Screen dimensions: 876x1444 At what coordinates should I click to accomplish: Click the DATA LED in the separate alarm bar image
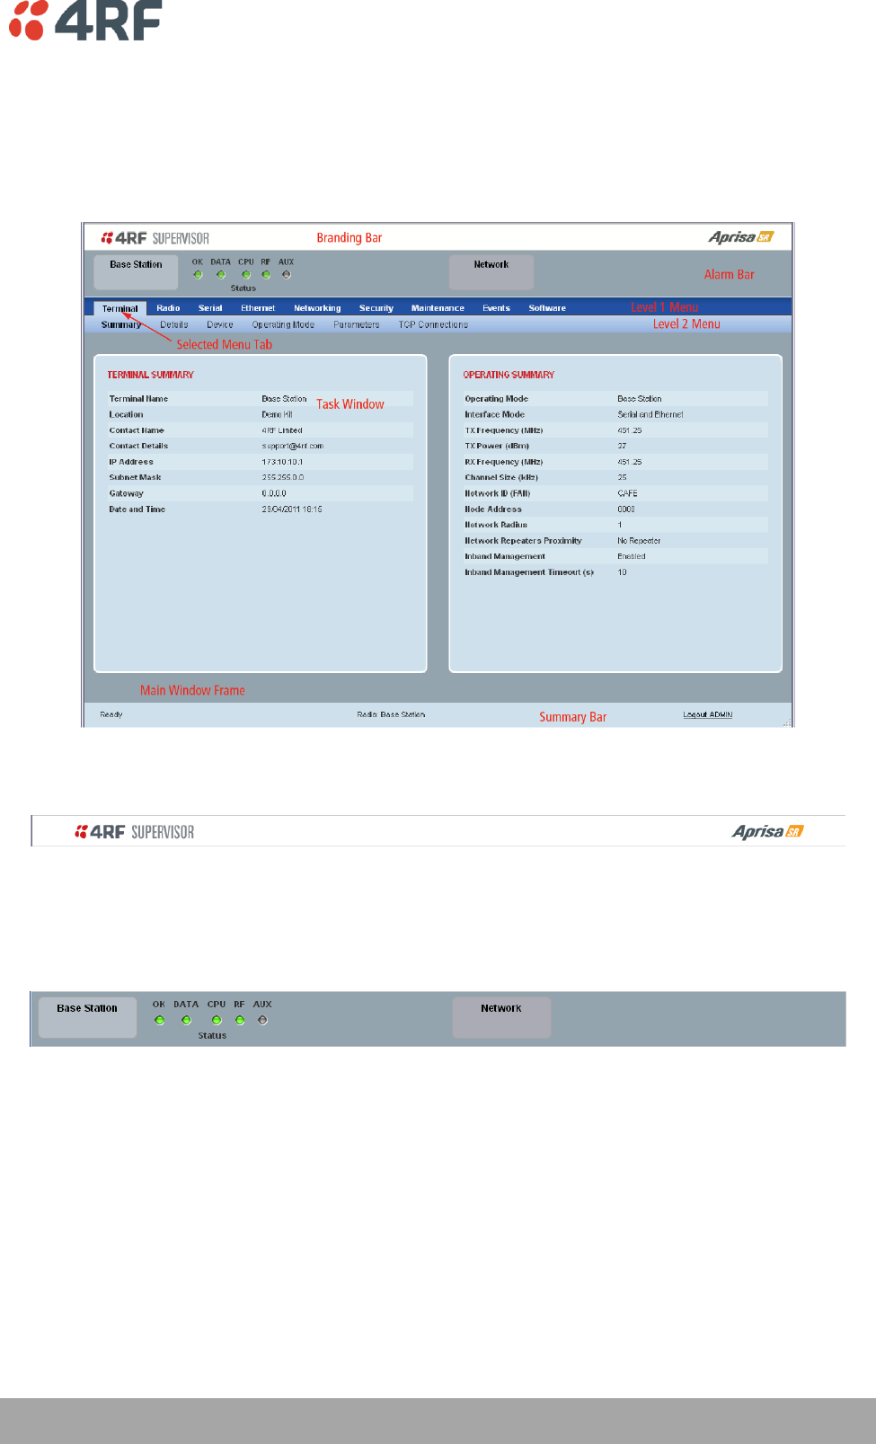pos(186,1020)
